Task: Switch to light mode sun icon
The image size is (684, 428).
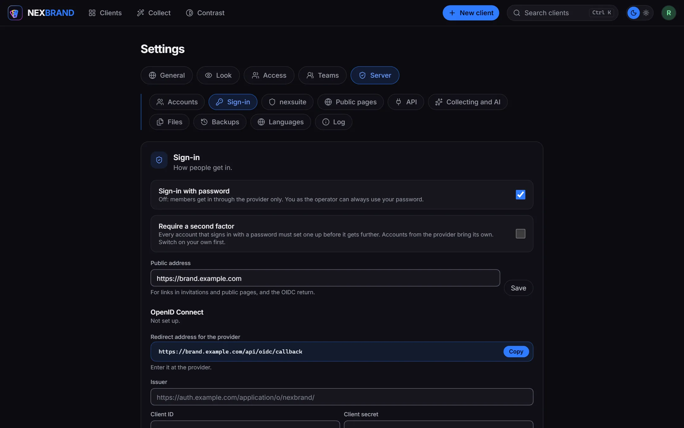Action: (x=646, y=13)
